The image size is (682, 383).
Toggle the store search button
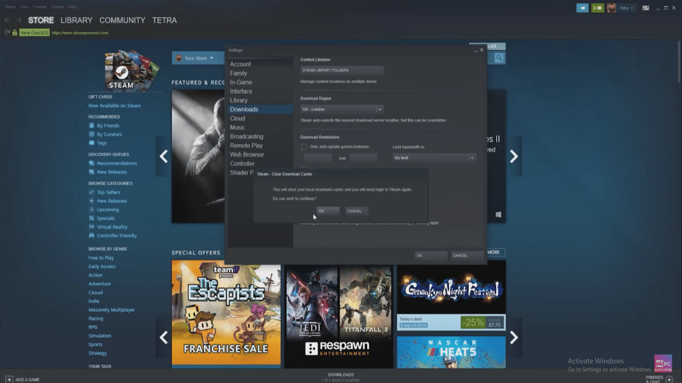point(497,58)
